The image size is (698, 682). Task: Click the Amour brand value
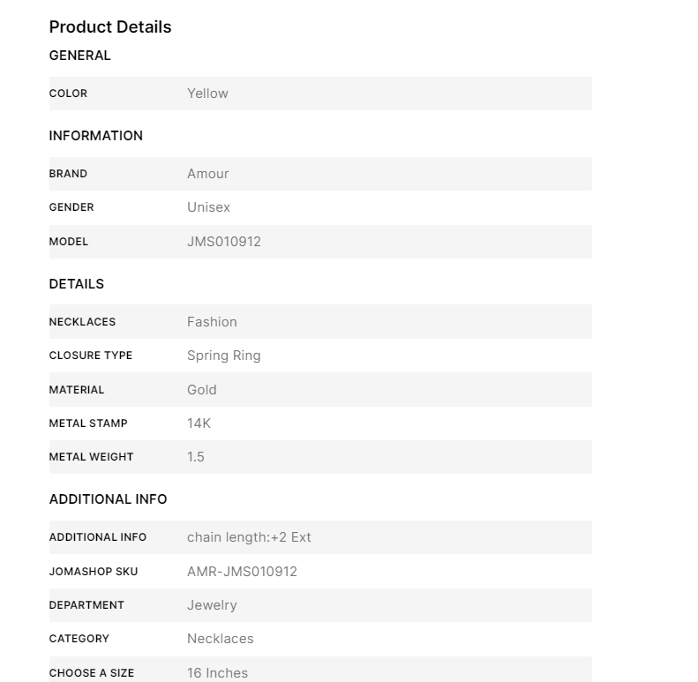click(208, 174)
